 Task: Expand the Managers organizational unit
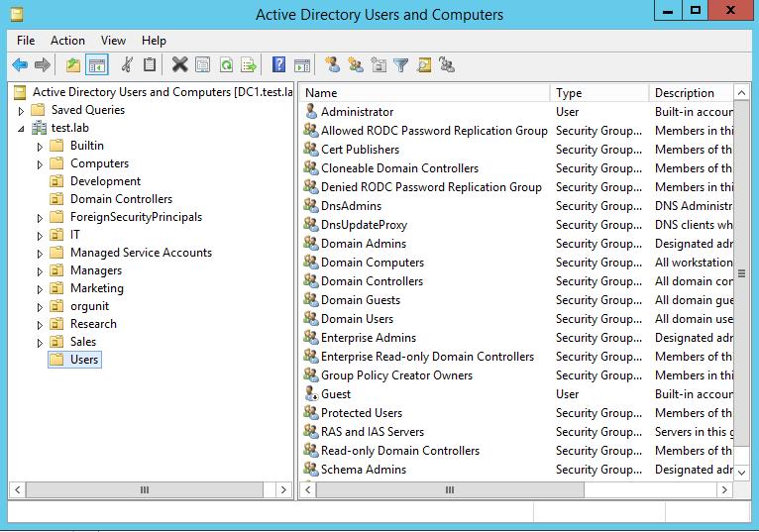coord(40,271)
